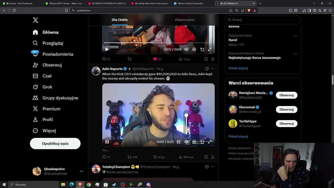View analytics showing 3 tys.

tap(184, 59)
